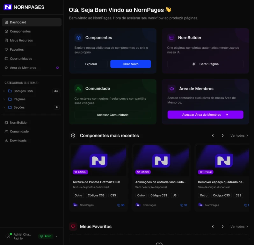
Task: Click the Componentes cube icon in sidebar
Action: coord(6,31)
